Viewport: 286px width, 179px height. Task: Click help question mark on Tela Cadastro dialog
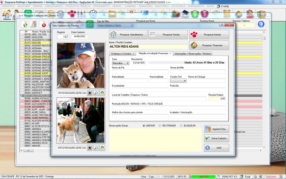[222, 25]
